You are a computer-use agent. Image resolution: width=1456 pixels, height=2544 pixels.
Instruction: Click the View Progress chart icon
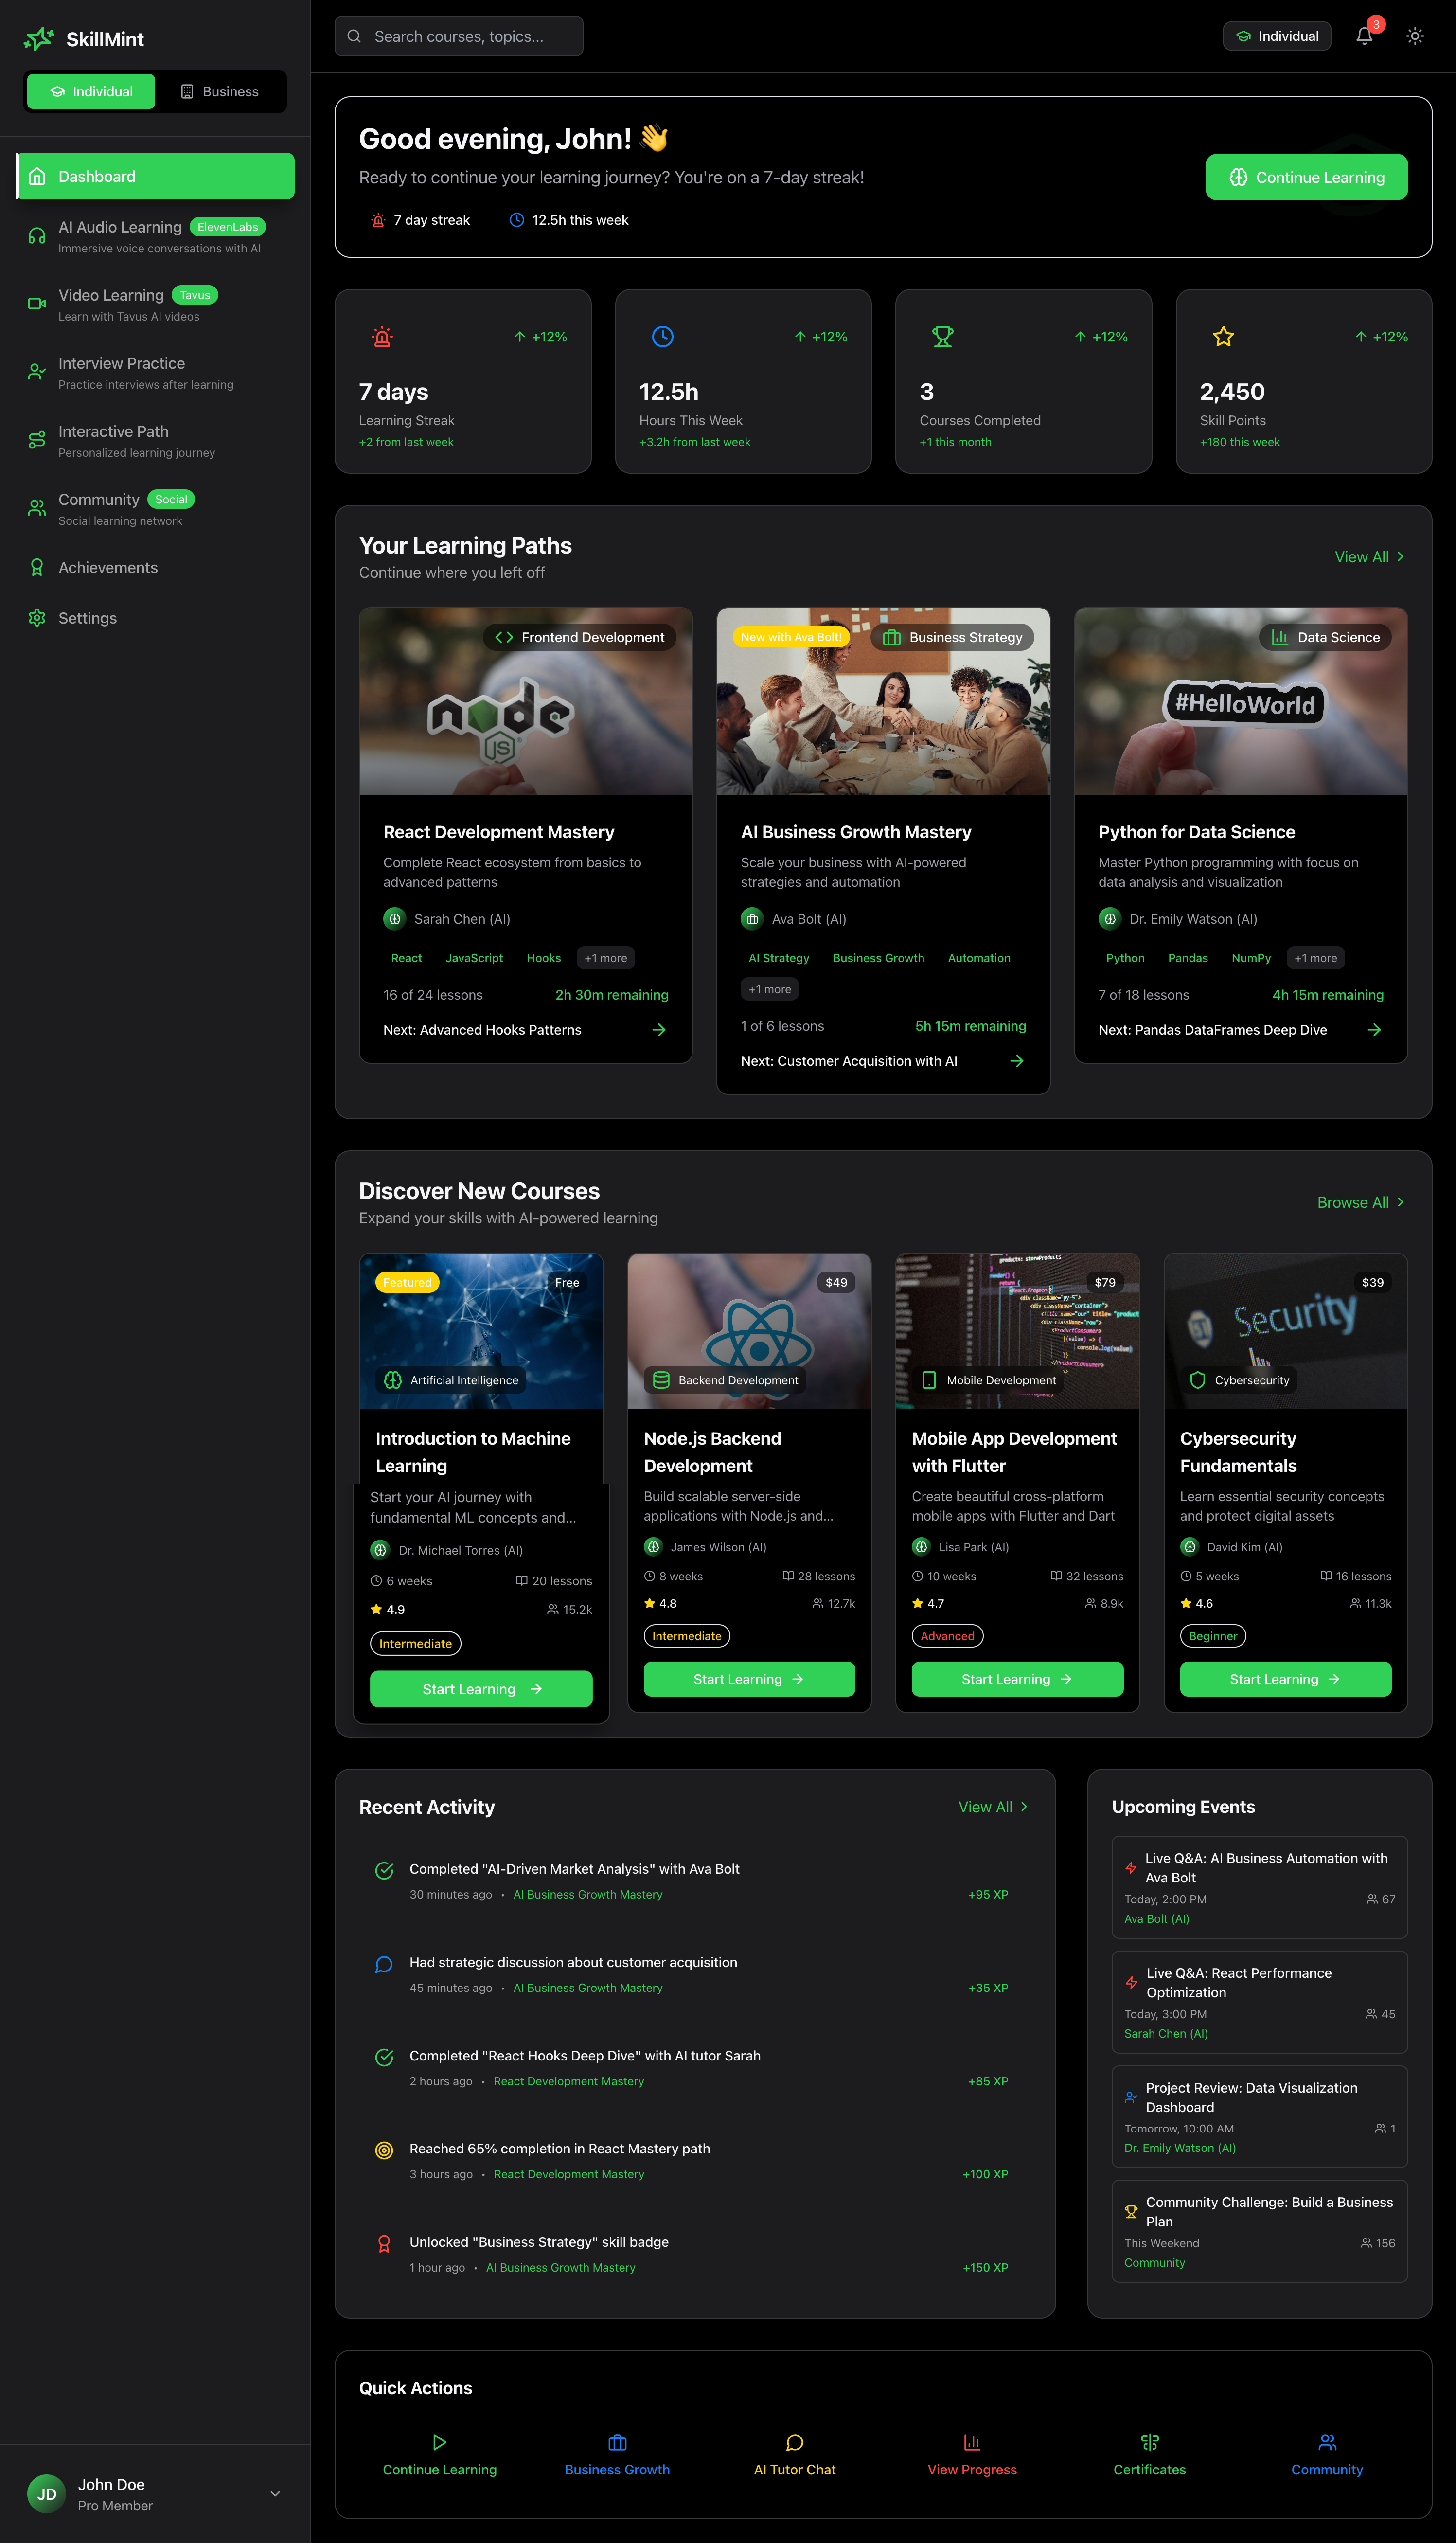(x=971, y=2442)
